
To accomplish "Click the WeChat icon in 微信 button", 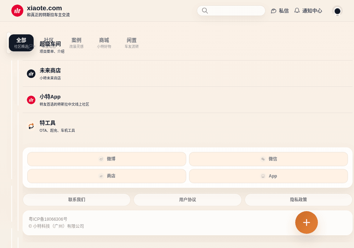I will [x=263, y=159].
